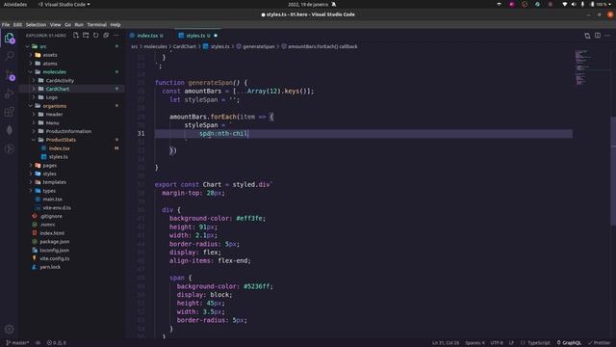
Task: Open the Run and Debug view
Action: point(10,93)
